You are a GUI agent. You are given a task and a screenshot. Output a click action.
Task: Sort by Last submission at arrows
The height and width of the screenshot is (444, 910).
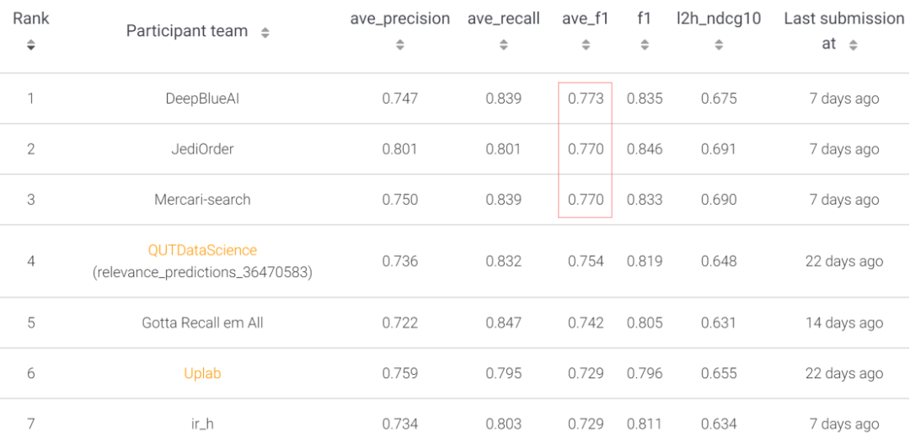tap(854, 45)
